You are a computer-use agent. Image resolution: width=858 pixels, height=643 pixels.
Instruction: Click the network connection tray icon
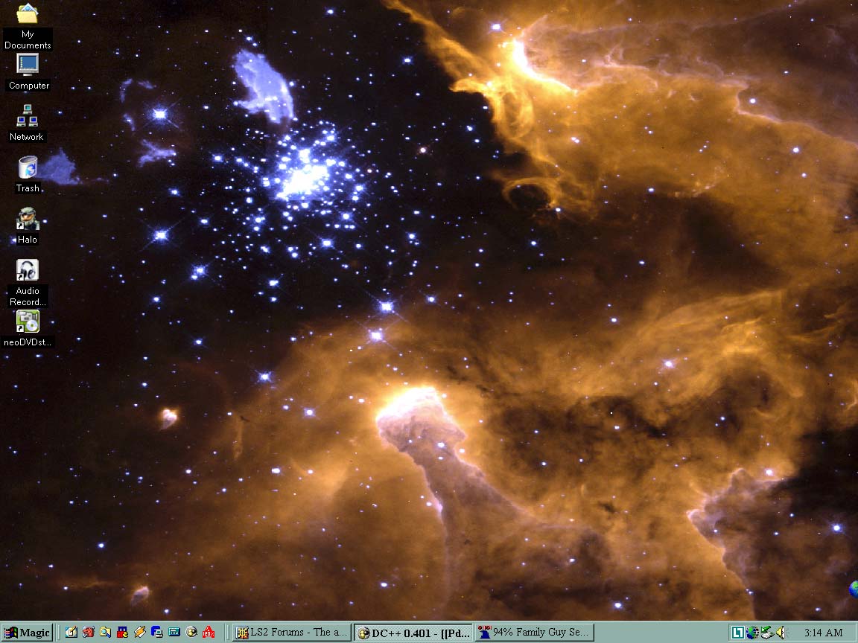pos(766,633)
